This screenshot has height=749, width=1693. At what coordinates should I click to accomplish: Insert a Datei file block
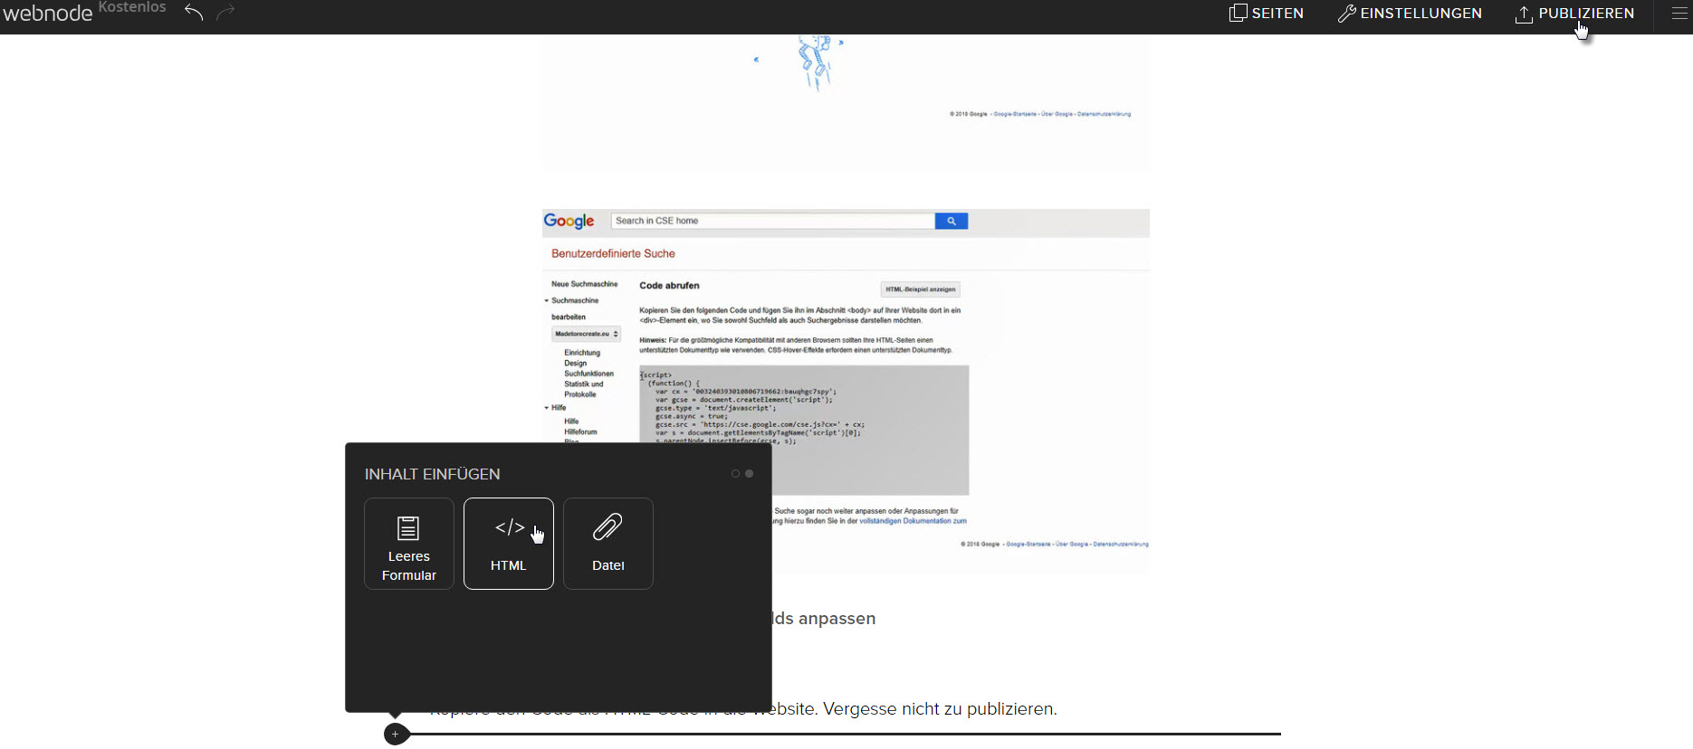click(x=608, y=544)
